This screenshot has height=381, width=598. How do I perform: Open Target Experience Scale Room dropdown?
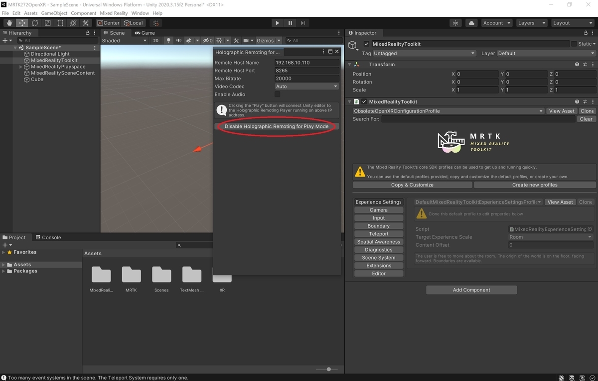coord(550,237)
